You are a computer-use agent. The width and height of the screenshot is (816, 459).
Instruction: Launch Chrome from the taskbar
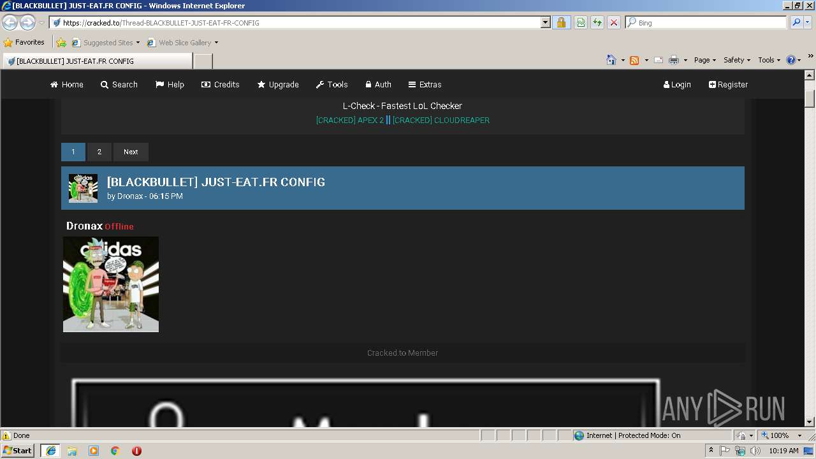[115, 451]
